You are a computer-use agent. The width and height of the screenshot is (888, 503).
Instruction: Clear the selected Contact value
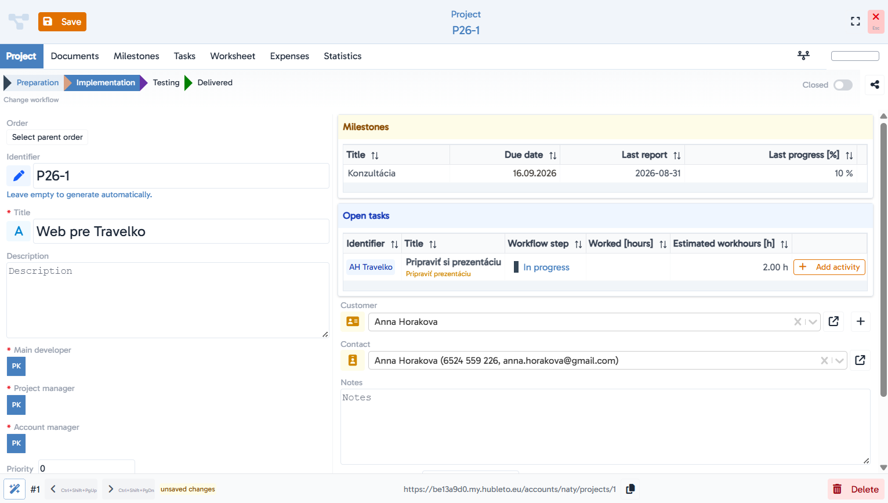pos(824,361)
